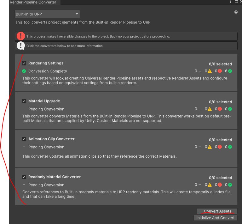Image resolution: width=242 pixels, height=224 pixels.
Task: Click Readonly Material Converter yellow warning icon
Action: [x=210, y=185]
